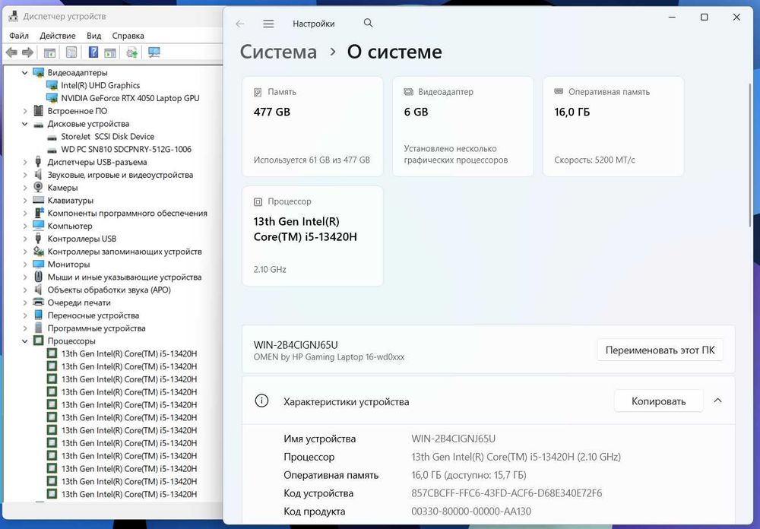Click the search magnifier icon in Settings

[369, 23]
